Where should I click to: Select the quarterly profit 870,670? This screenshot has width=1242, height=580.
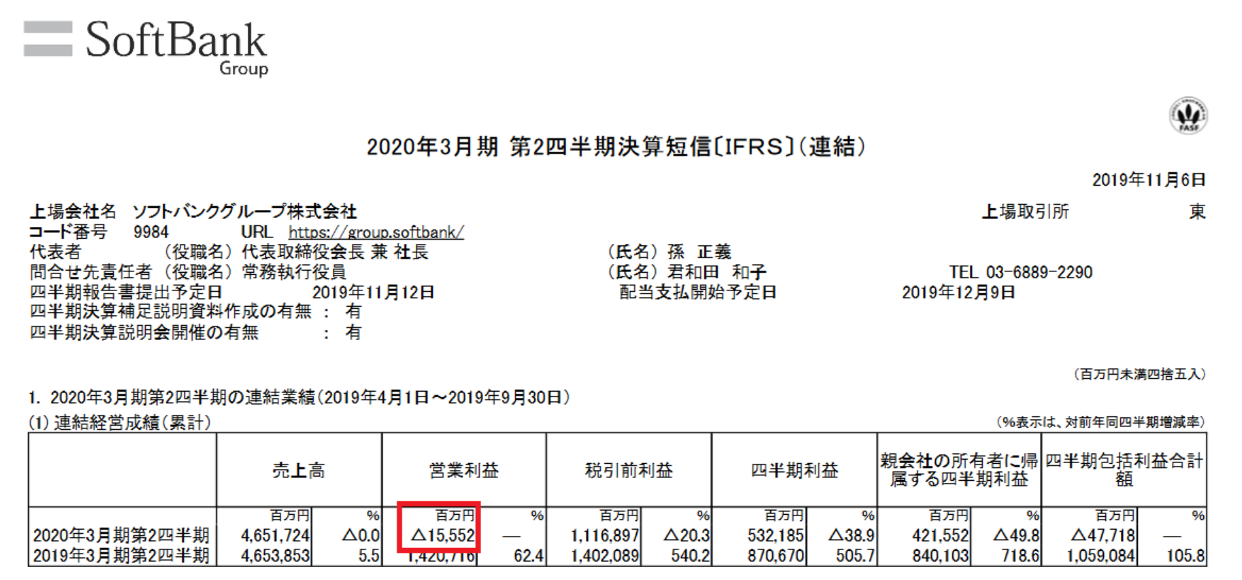776,556
